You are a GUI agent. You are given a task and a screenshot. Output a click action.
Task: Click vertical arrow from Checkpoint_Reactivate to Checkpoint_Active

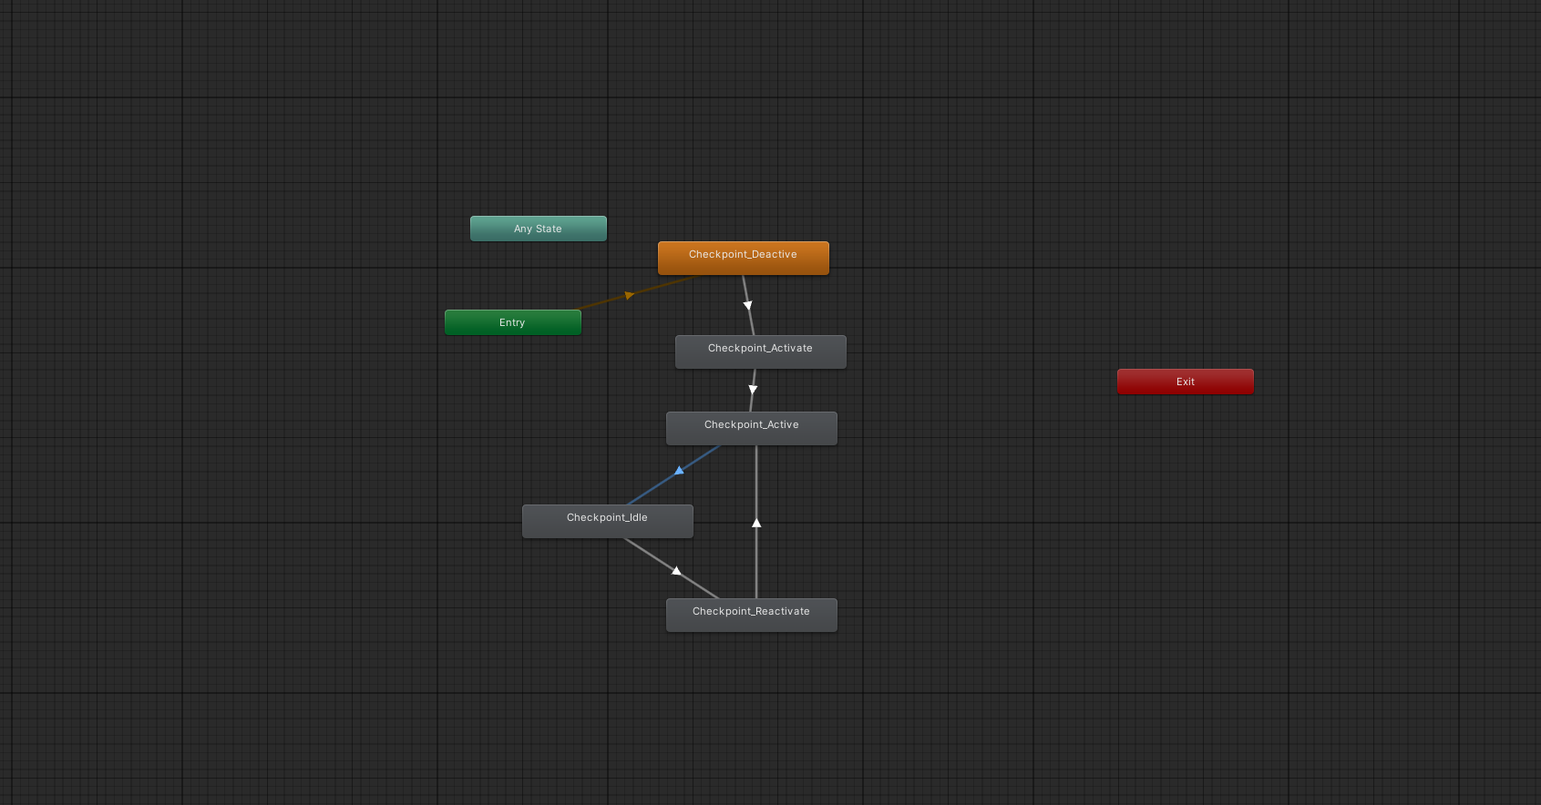(x=756, y=523)
